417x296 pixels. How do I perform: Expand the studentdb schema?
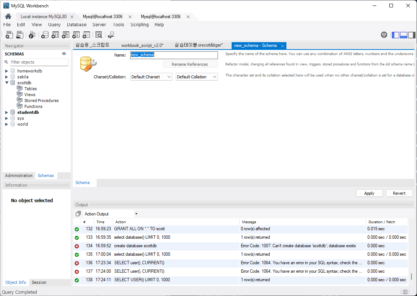click(x=7, y=112)
